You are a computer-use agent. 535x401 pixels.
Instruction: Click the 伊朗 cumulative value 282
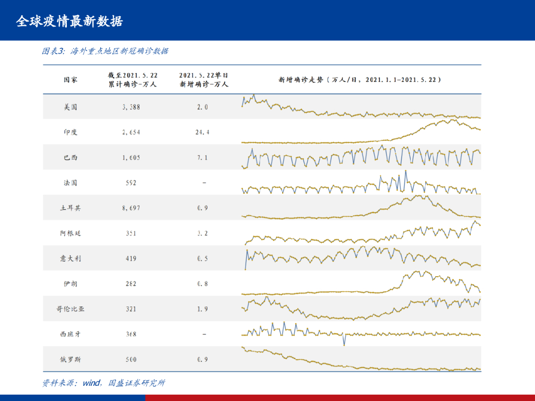click(130, 284)
